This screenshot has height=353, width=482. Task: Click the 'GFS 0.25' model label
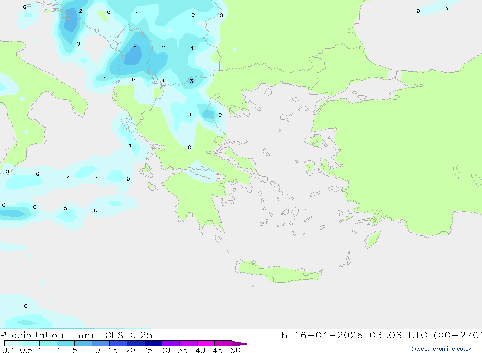click(x=129, y=335)
